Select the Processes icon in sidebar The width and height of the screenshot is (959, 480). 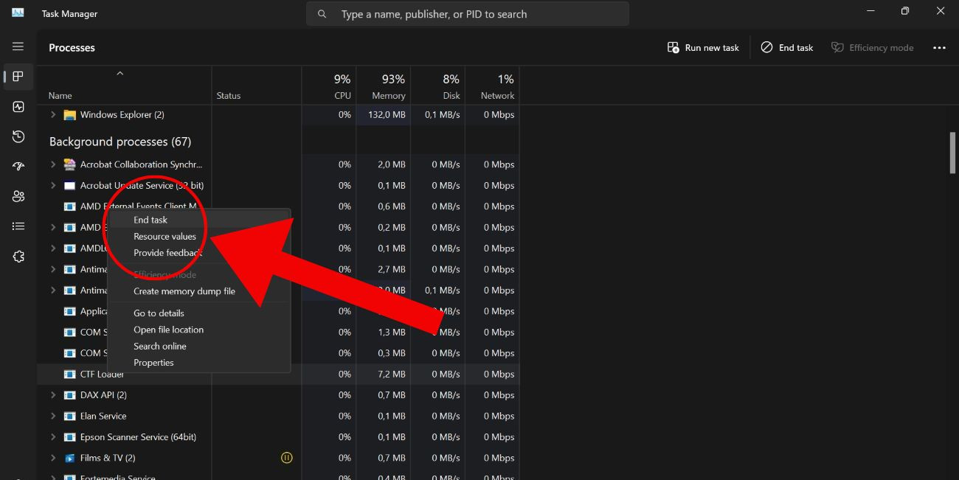[x=18, y=77]
